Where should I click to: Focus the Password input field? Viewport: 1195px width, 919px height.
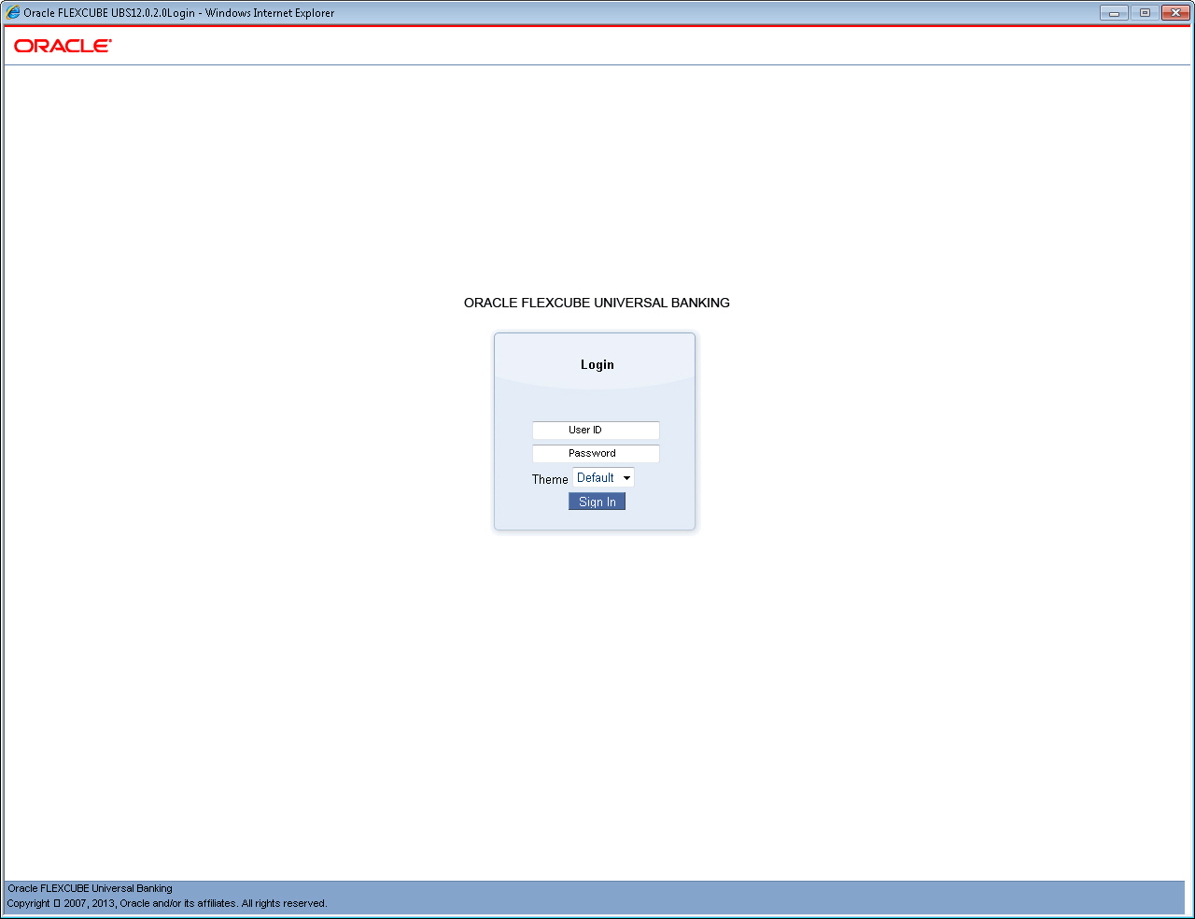596,454
